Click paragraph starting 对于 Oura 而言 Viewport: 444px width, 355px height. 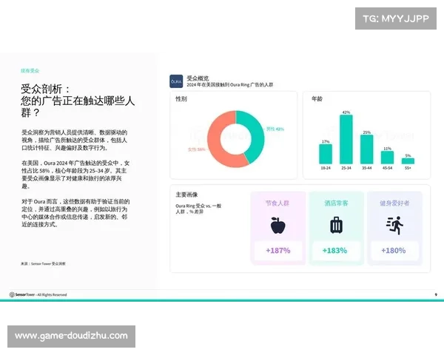[75, 213]
